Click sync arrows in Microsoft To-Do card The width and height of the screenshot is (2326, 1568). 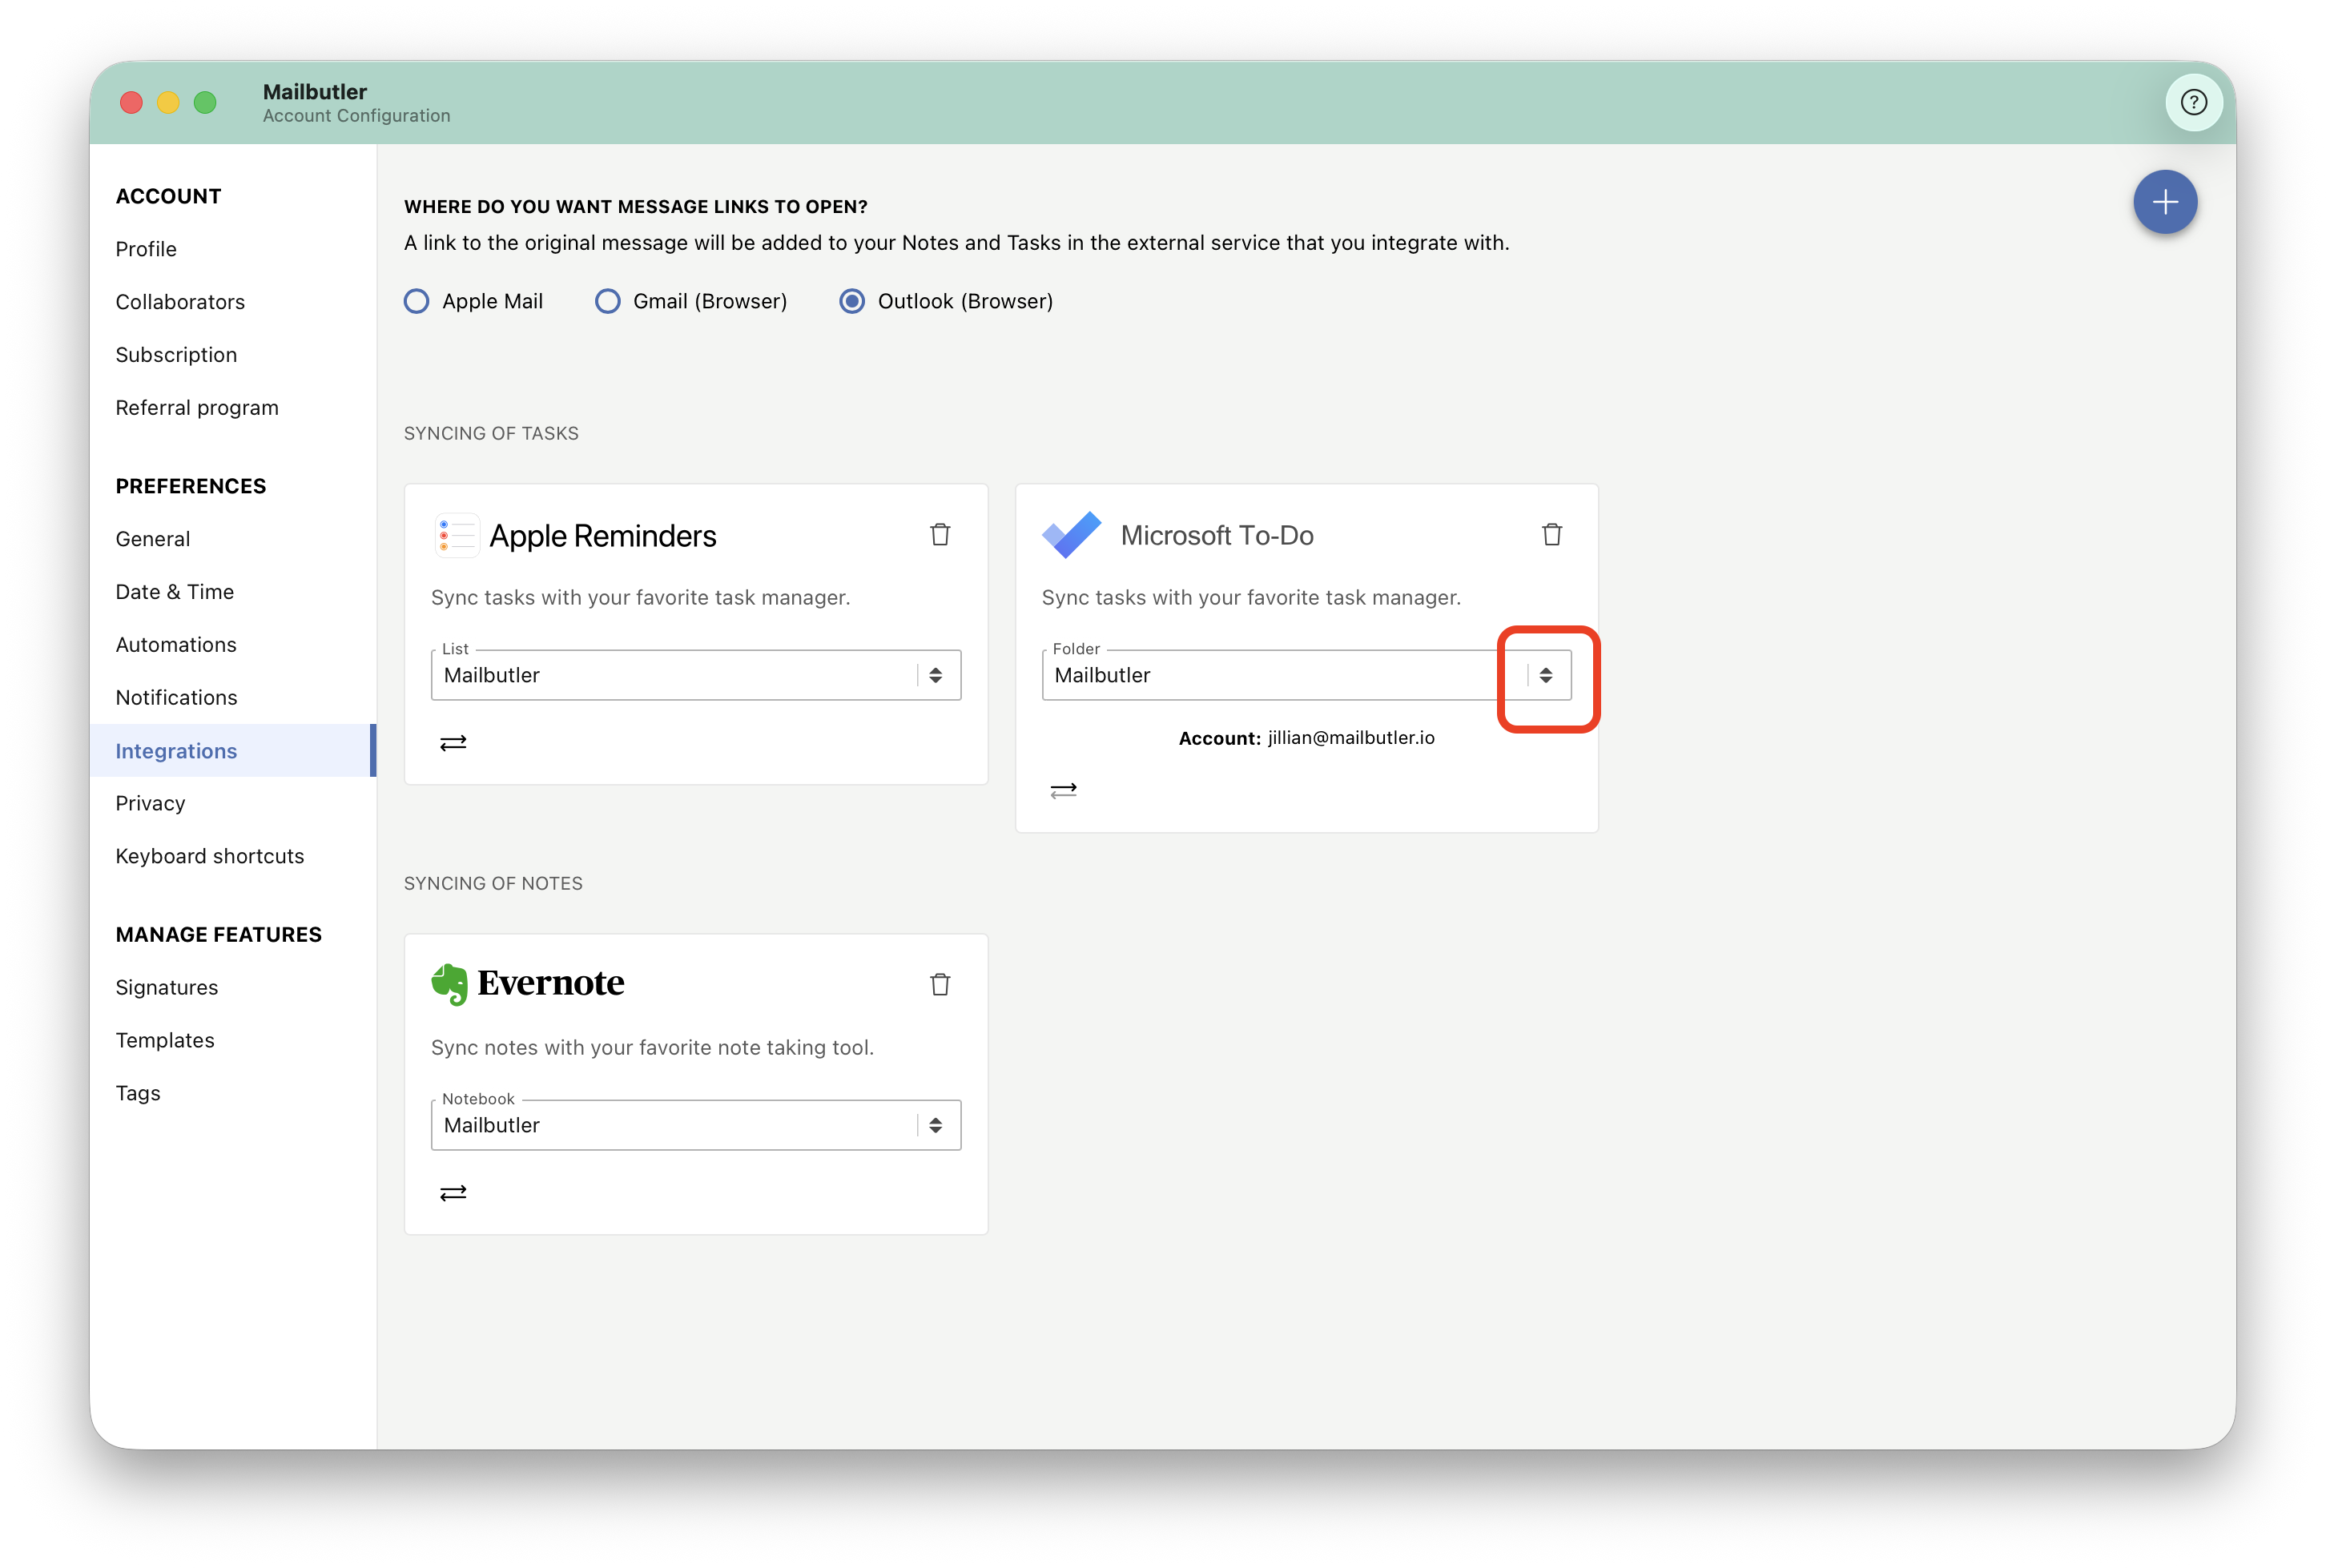(1063, 790)
